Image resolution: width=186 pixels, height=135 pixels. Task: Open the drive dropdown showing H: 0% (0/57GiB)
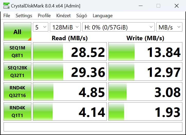click(118, 27)
